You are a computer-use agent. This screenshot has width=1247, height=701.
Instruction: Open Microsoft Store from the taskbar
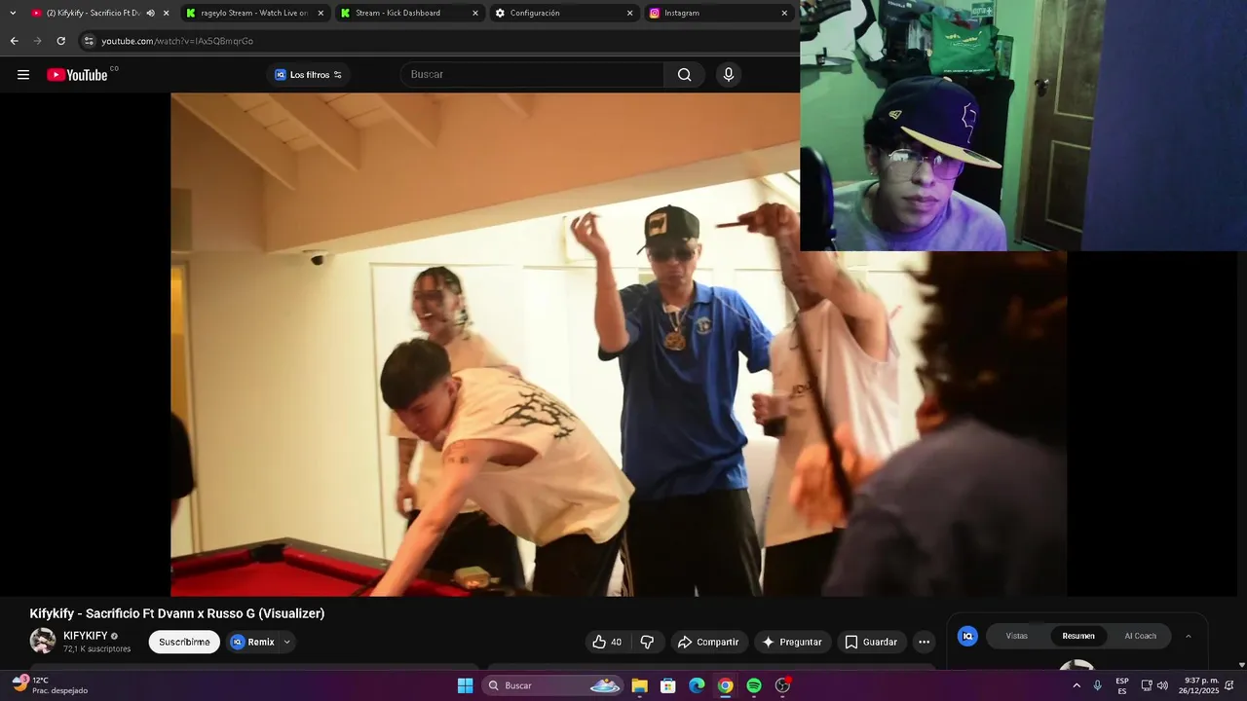[668, 685]
